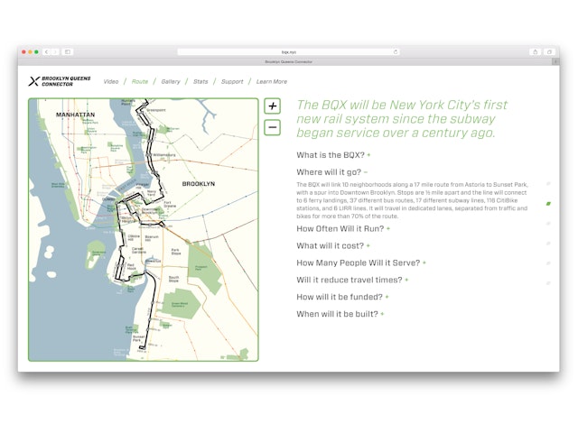Click the green BQX headline text
This screenshot has height=433, width=578.
tap(402, 118)
